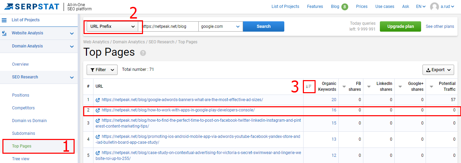Image resolution: width=461 pixels, height=163 pixels.
Task: Click the sort arrow for Potential Traffic column
Action: 431,86
